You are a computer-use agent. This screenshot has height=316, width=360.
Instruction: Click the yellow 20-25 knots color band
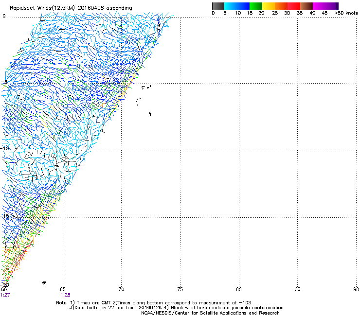pos(269,6)
